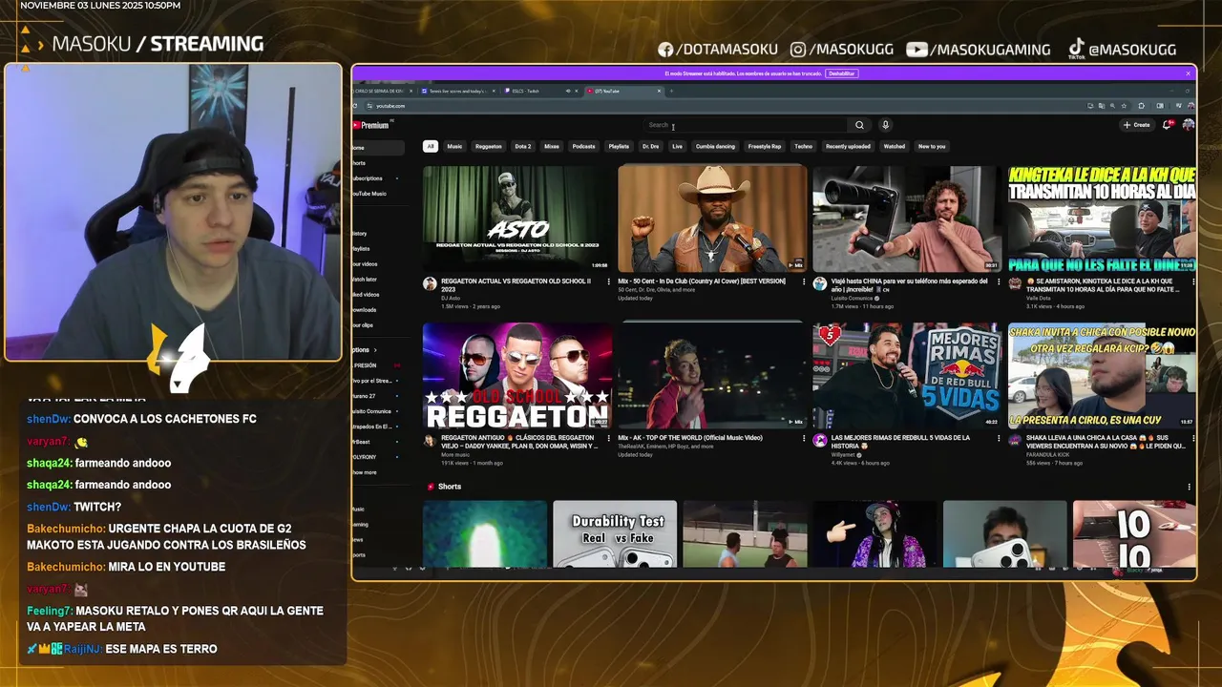This screenshot has height=687, width=1222.
Task: Open the YouTube Music sidebar link
Action: pos(370,194)
